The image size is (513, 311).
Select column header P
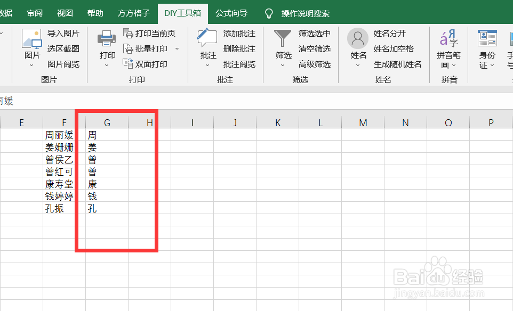[491, 122]
